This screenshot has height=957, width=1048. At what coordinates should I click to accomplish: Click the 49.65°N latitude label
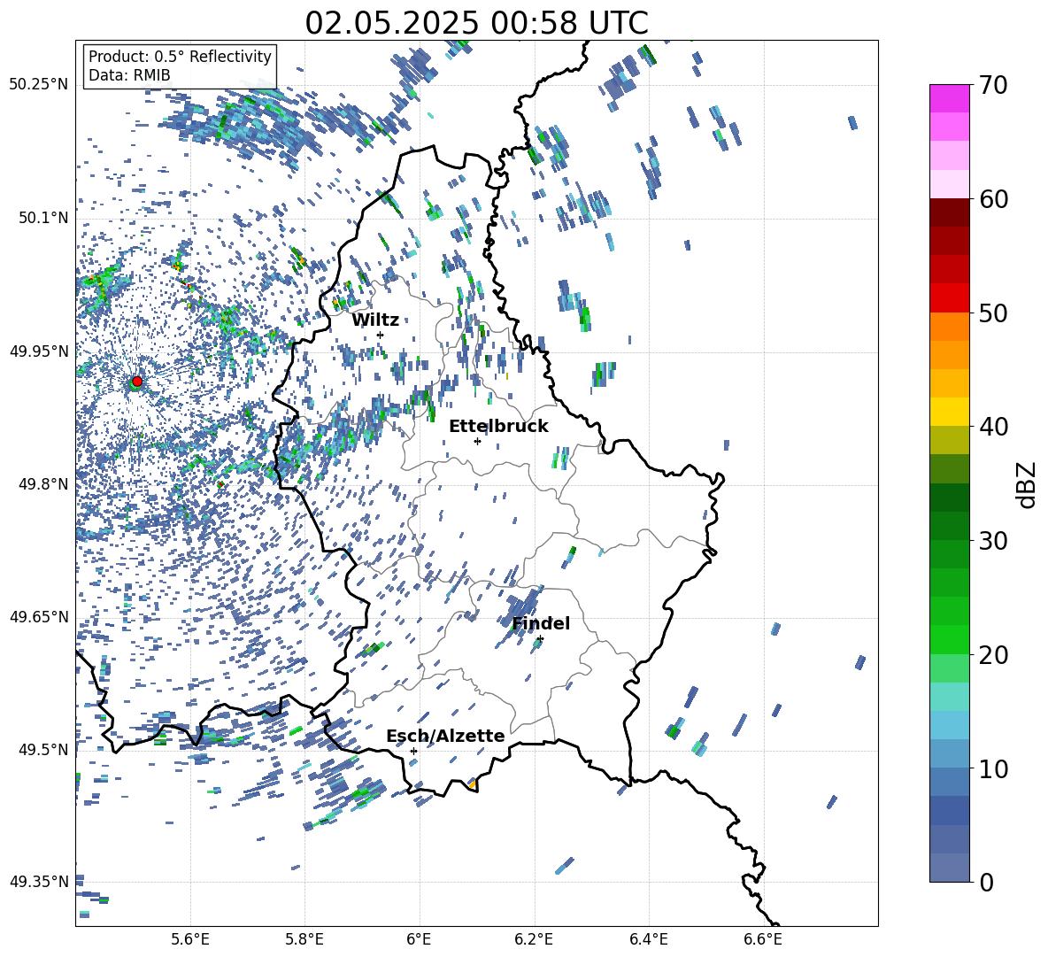click(x=39, y=616)
